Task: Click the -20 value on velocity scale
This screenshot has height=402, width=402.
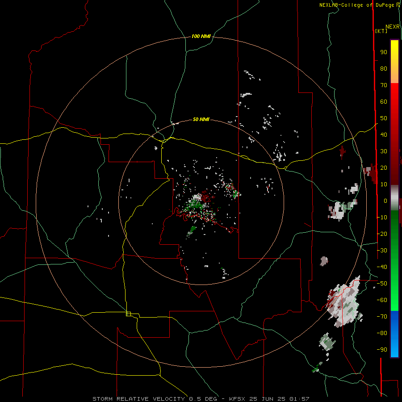Action: click(x=382, y=234)
